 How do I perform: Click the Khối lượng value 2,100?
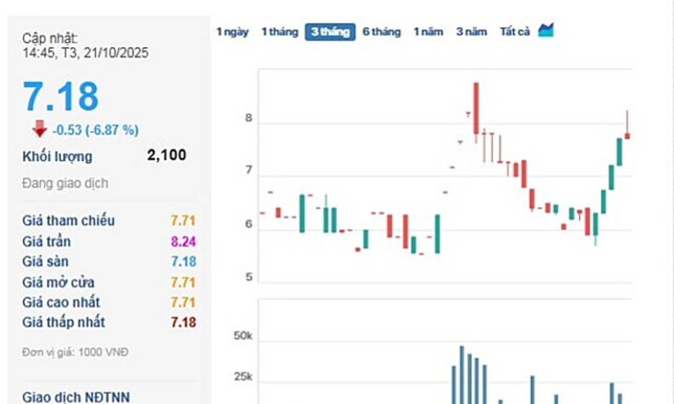pyautogui.click(x=166, y=155)
